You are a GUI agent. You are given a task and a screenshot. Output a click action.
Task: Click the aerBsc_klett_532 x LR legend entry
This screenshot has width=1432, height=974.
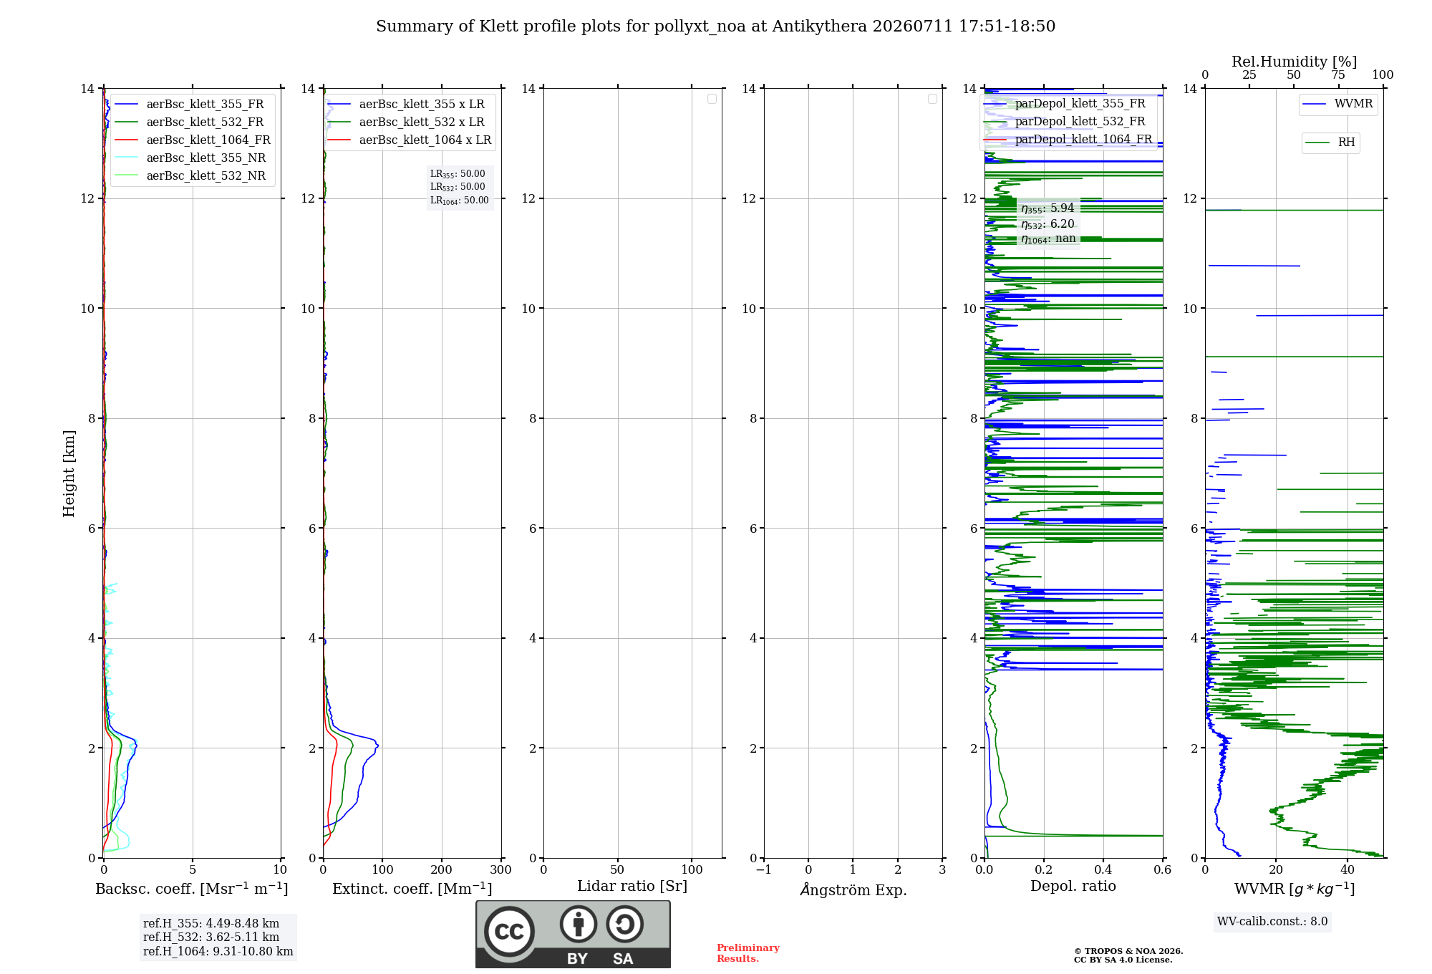click(x=409, y=122)
